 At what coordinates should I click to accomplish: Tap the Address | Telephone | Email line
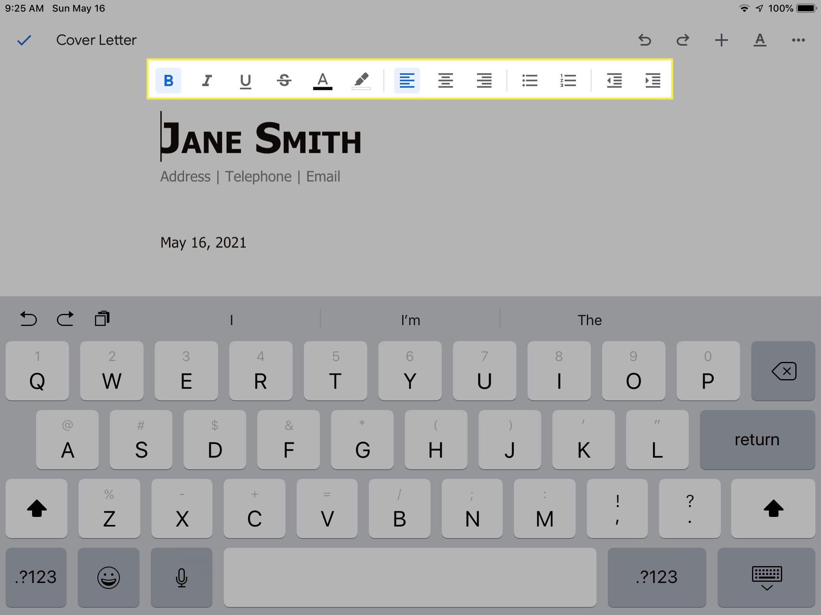point(250,177)
